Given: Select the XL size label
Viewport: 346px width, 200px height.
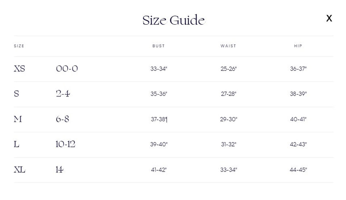Looking at the screenshot, I should pos(19,170).
